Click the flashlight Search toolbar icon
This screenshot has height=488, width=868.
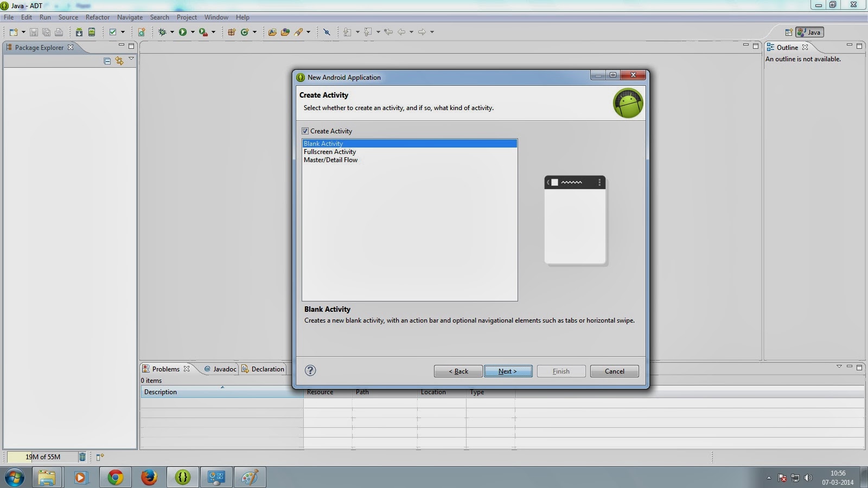click(298, 32)
